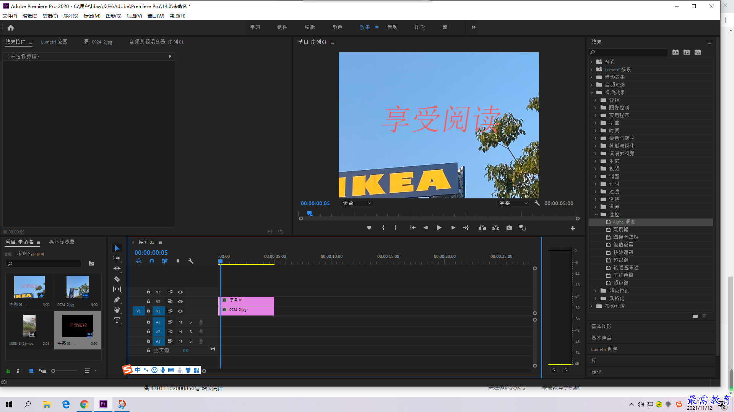Viewport: 734px width, 412px height.
Task: Collapse the 键控 folder
Action: tap(596, 214)
